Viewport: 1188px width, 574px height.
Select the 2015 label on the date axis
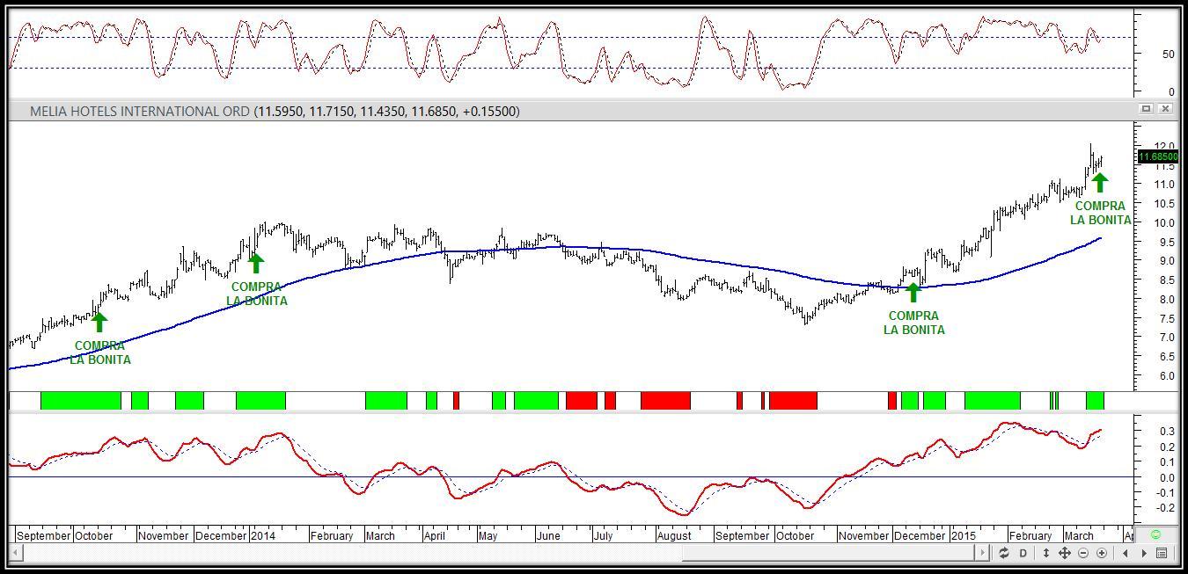pyautogui.click(x=963, y=535)
